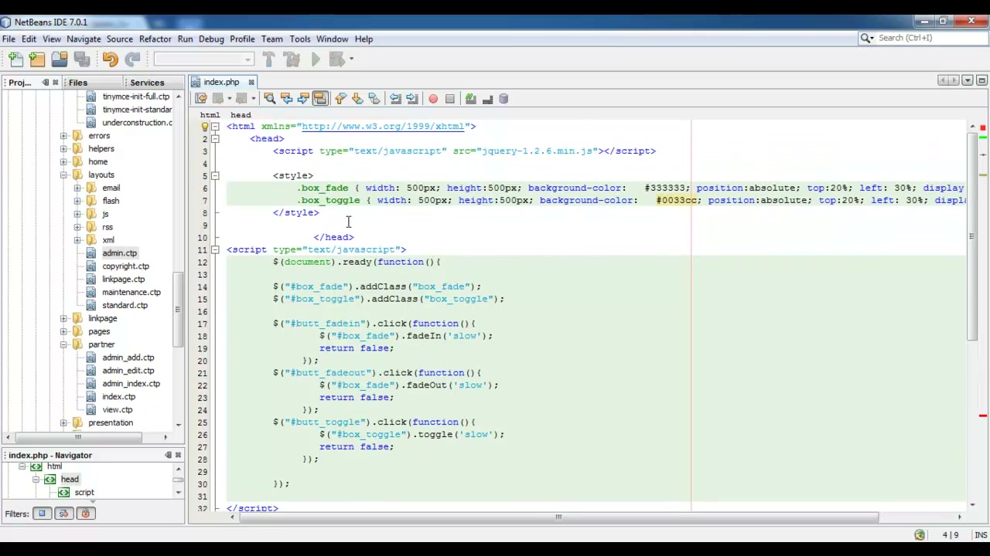Click the head breadcrumb above the editor

[241, 114]
